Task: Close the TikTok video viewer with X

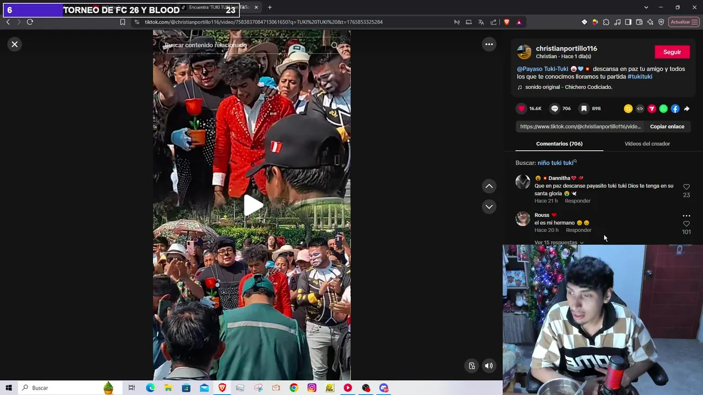Action: tap(15, 44)
